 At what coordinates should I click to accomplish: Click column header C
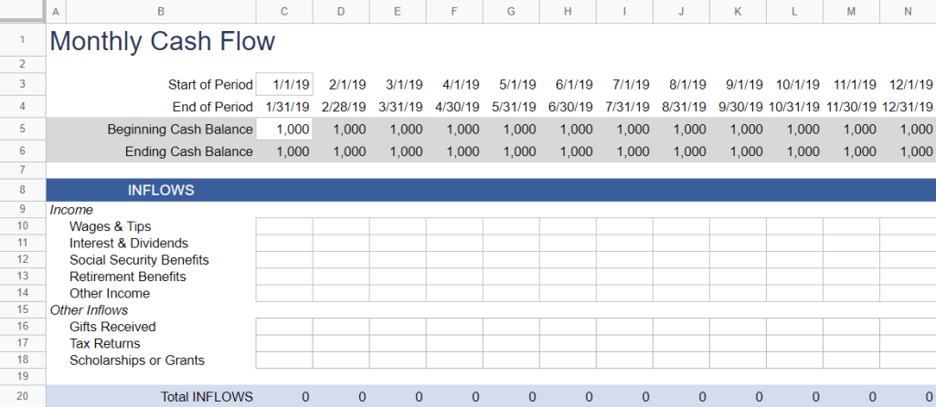[284, 11]
